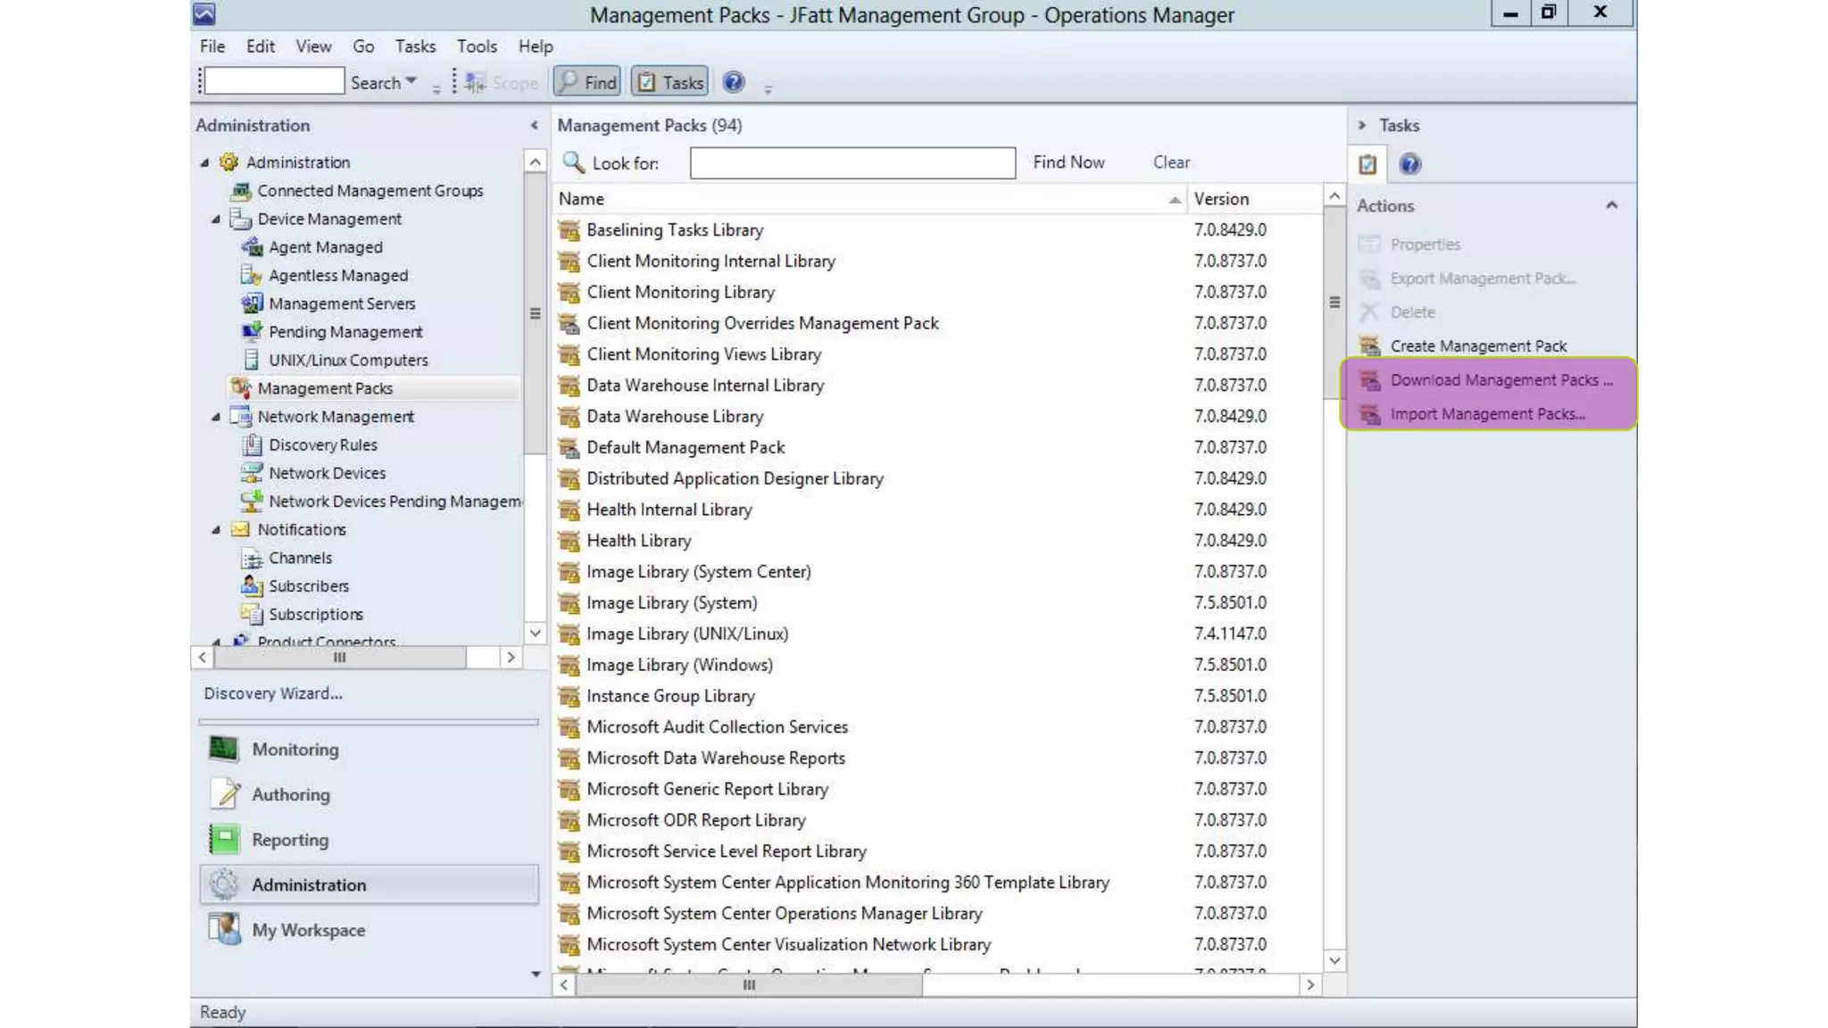Click the help question mark toolbar icon
The image size is (1828, 1028).
[733, 82]
